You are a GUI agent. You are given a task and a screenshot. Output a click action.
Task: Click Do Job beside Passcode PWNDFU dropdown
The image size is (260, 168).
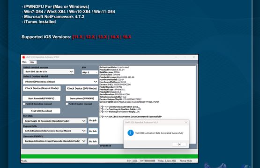(93, 141)
